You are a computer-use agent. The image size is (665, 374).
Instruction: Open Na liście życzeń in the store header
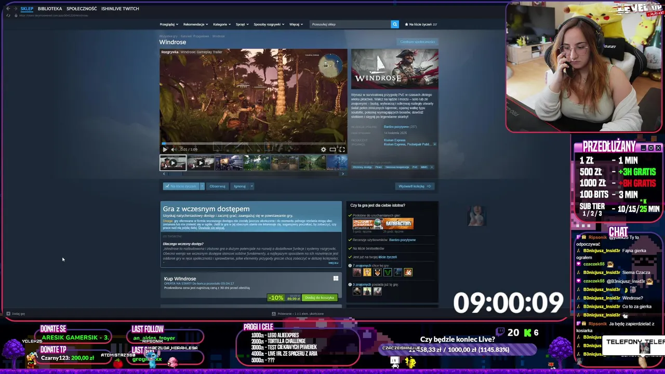click(x=421, y=24)
